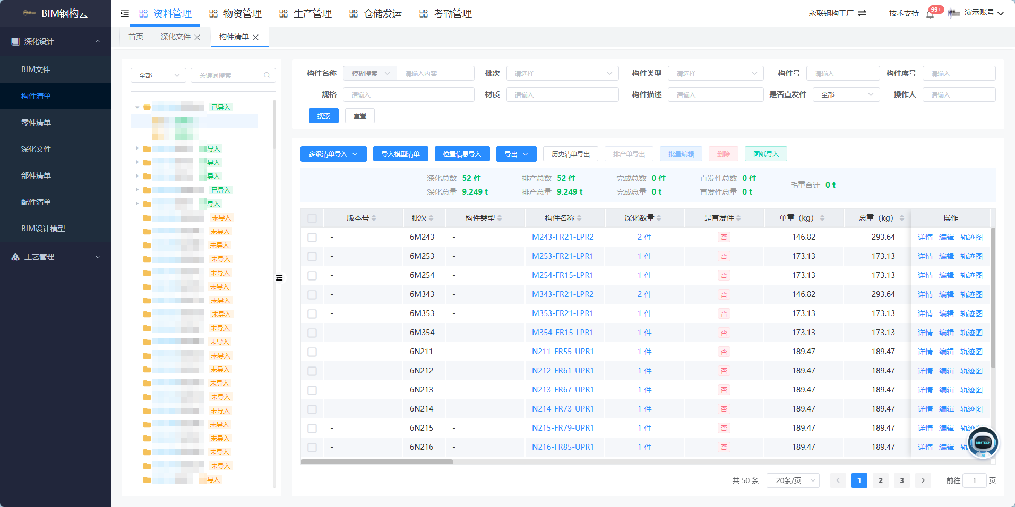Click the search magnifier in keyword box
Image resolution: width=1015 pixels, height=507 pixels.
click(x=267, y=75)
